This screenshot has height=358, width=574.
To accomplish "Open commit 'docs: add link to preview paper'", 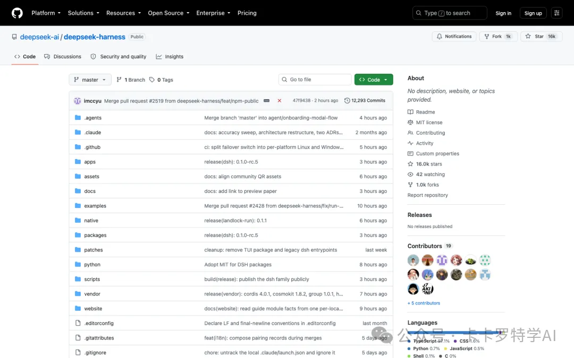I will 241,191.
